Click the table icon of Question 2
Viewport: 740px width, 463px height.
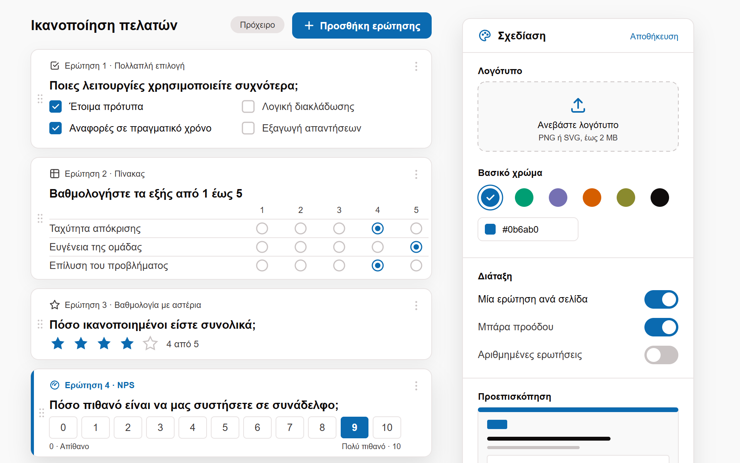(55, 174)
